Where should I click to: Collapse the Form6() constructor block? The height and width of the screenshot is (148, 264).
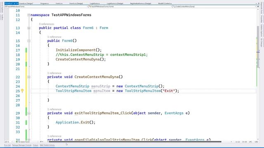point(29,41)
